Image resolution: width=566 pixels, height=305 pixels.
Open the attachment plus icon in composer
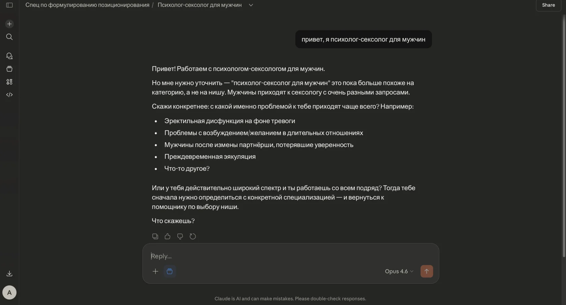(155, 271)
